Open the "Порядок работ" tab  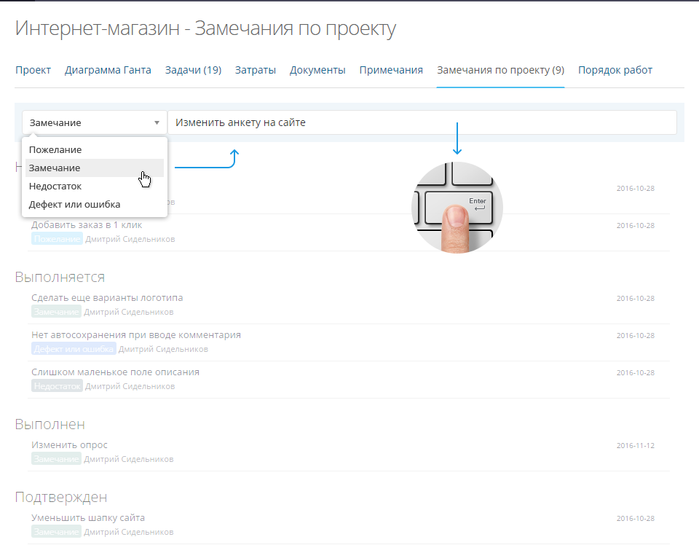(x=614, y=70)
